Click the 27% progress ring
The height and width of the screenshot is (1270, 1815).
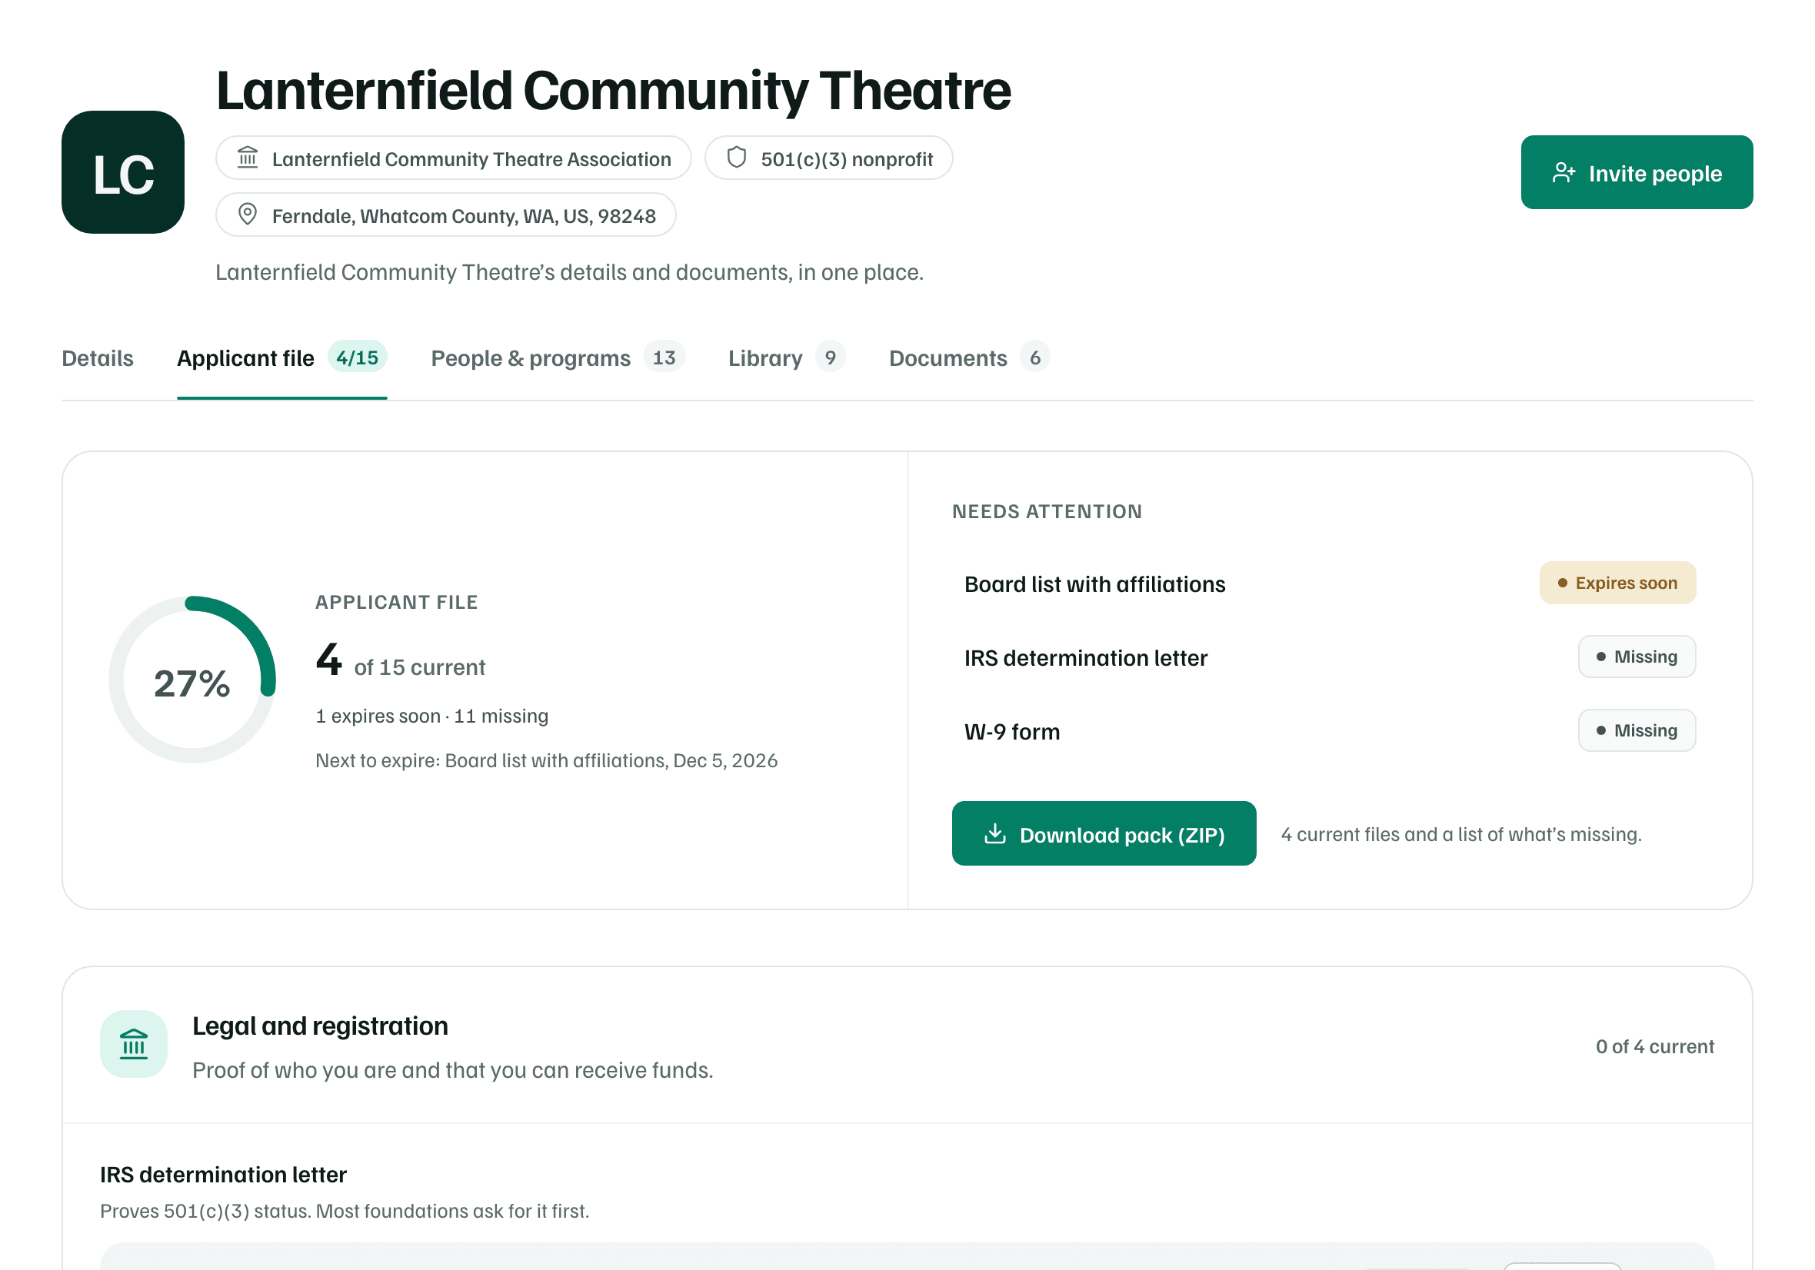point(192,680)
